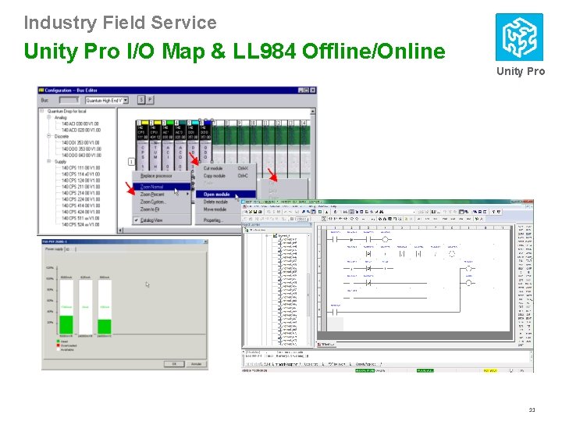562x422 pixels.
Task: Click first green power usage bar
Action: coord(66,325)
